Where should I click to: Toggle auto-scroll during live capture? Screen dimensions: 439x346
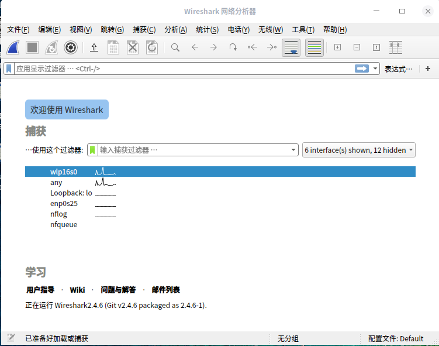point(291,47)
